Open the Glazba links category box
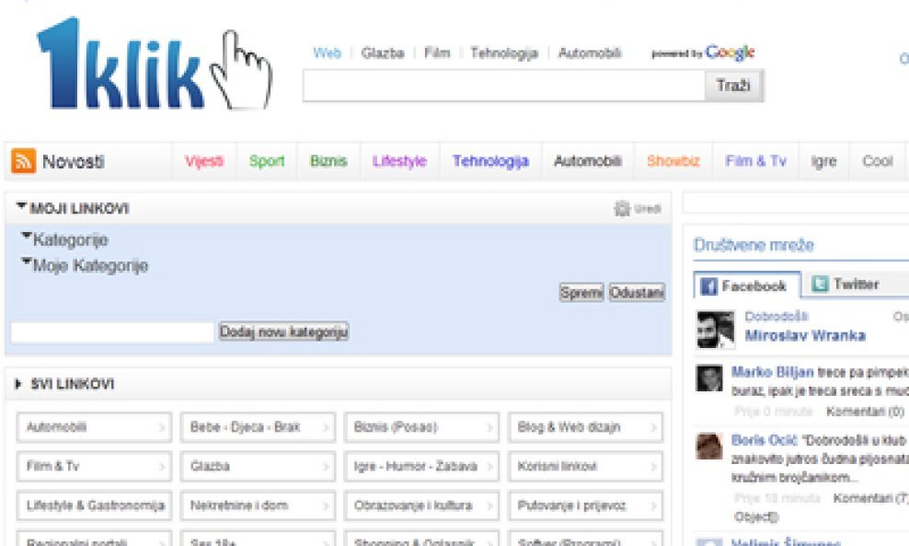The height and width of the screenshot is (546, 909). click(x=258, y=466)
